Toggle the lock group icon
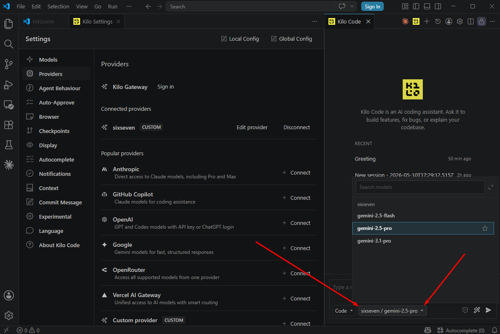 [x=482, y=21]
